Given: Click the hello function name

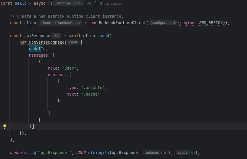Looking at the screenshot, I should coord(20,3).
